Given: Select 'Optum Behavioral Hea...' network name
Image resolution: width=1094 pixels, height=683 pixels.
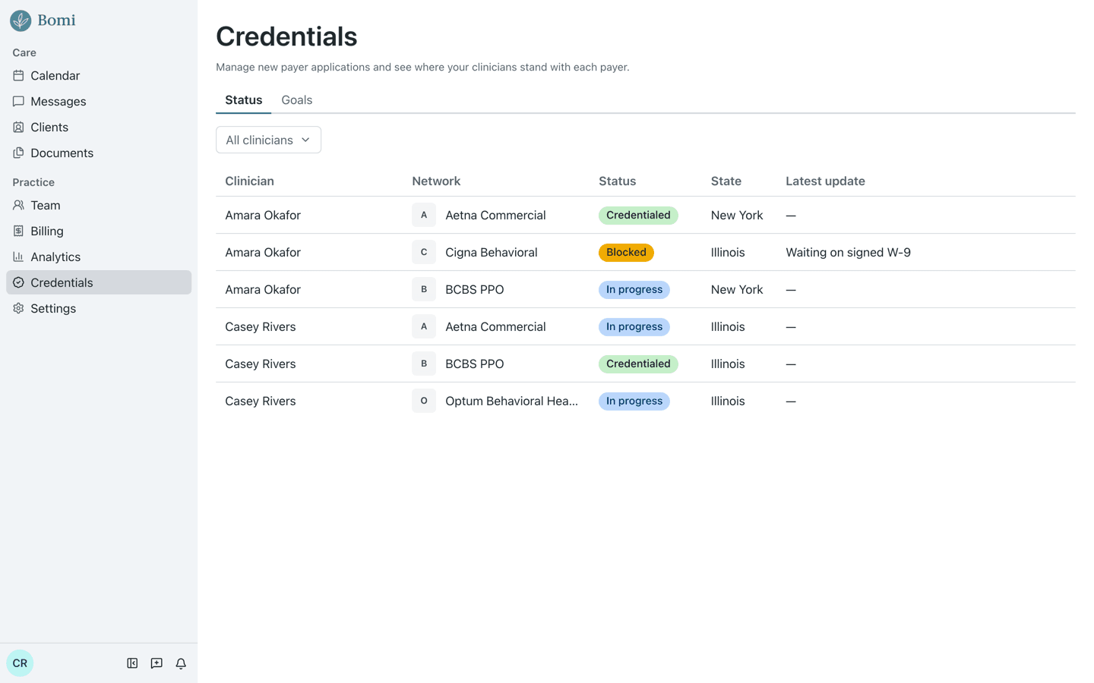Looking at the screenshot, I should (x=511, y=401).
